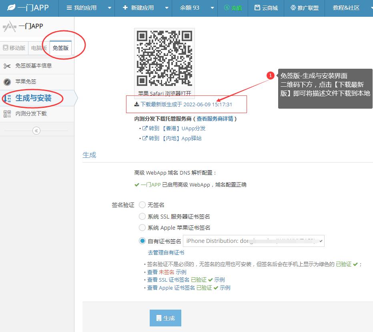373x332 pixels.
Task: Click the binary download icon beside 生成与安装
Action: click(7, 98)
